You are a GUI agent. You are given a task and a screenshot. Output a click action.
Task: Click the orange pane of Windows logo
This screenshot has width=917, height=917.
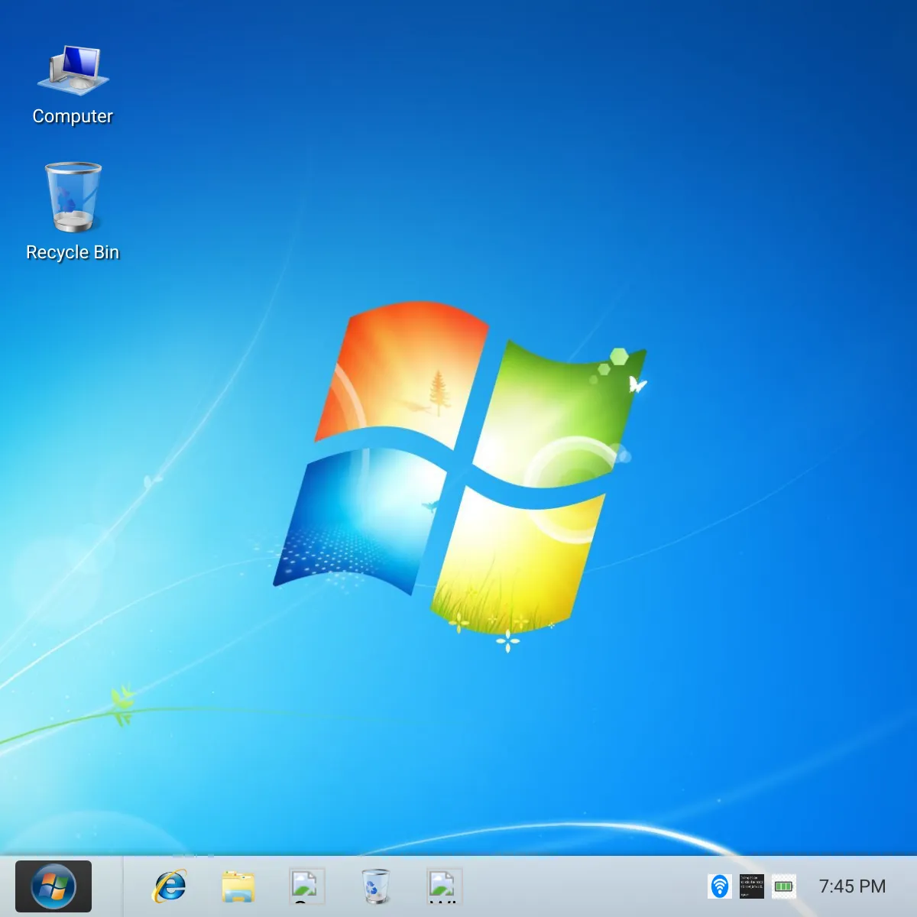click(401, 371)
